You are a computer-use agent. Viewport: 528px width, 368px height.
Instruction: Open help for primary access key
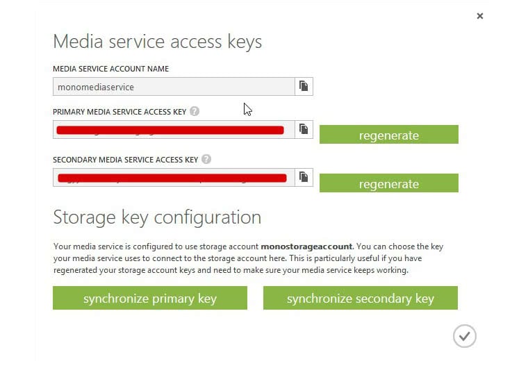point(195,111)
